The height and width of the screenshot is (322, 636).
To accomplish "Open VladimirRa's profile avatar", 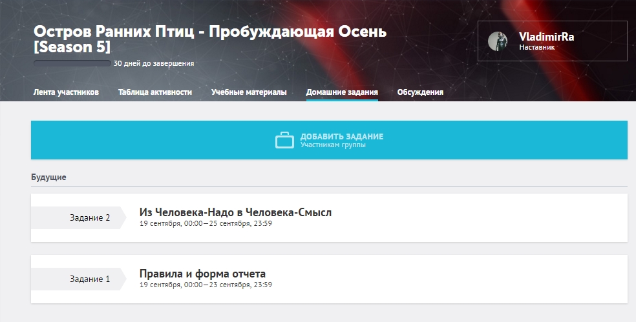I will [x=497, y=41].
